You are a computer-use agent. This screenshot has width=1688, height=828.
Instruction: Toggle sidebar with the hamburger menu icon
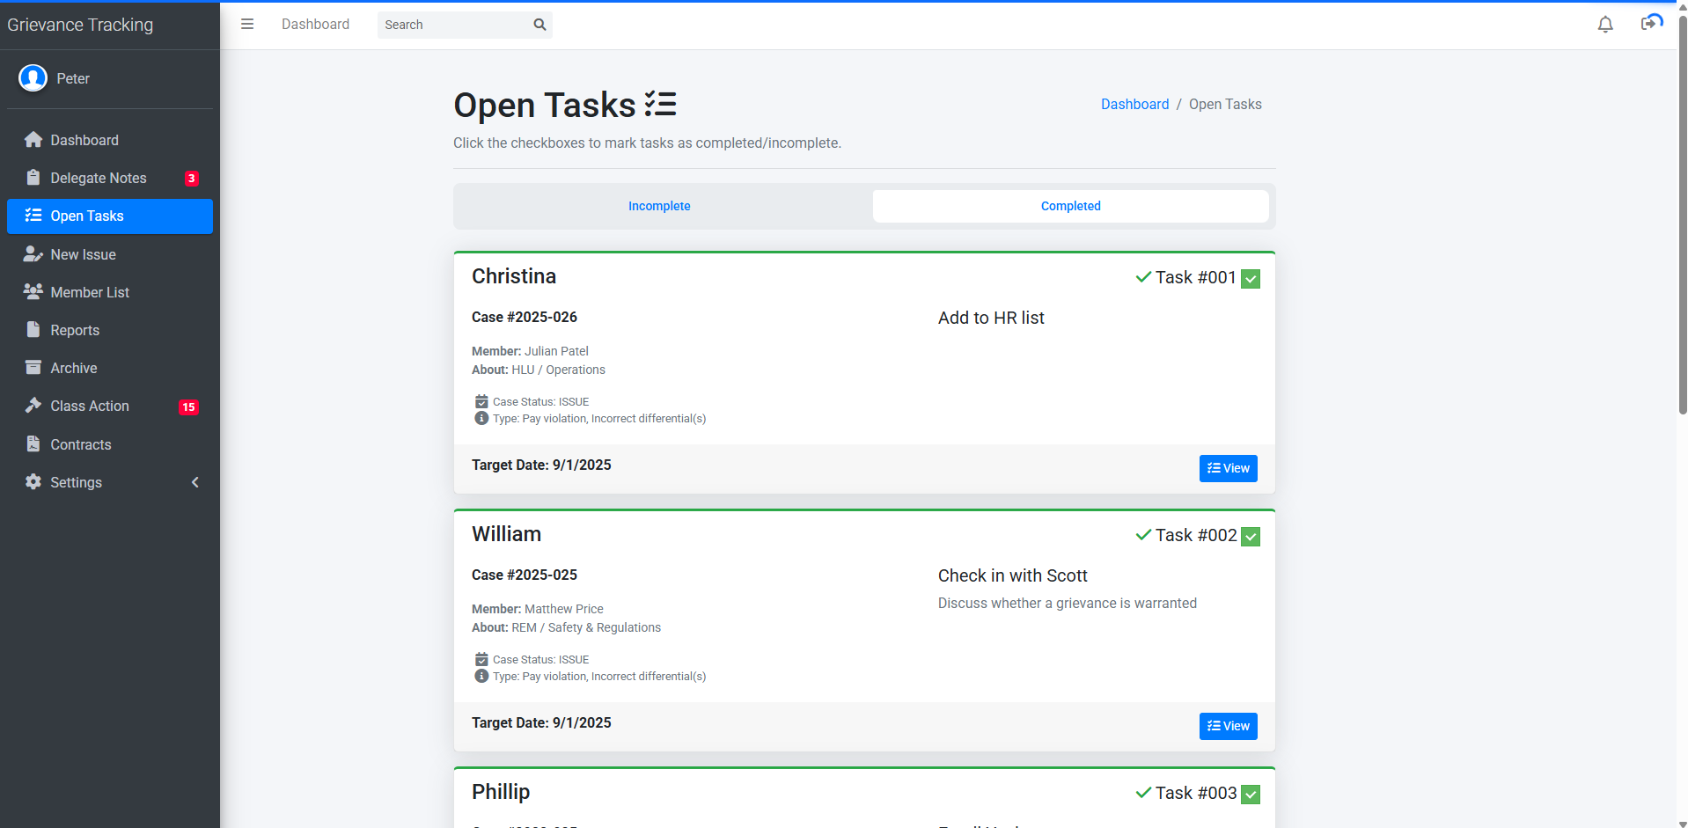[247, 25]
